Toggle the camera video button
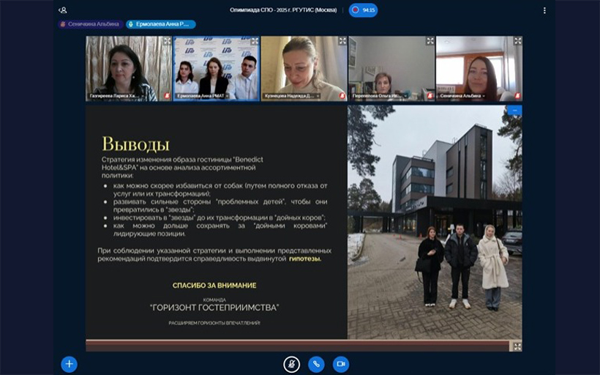Screen dimensions: 600x375 (x=341, y=364)
